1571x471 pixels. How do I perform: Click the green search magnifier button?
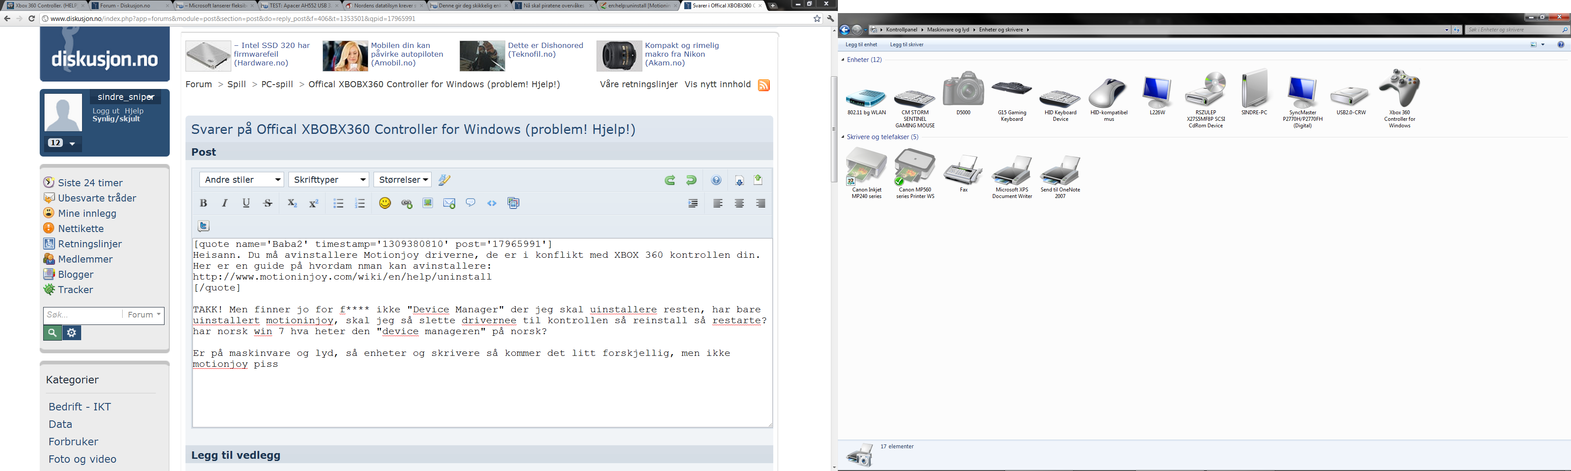click(x=52, y=333)
